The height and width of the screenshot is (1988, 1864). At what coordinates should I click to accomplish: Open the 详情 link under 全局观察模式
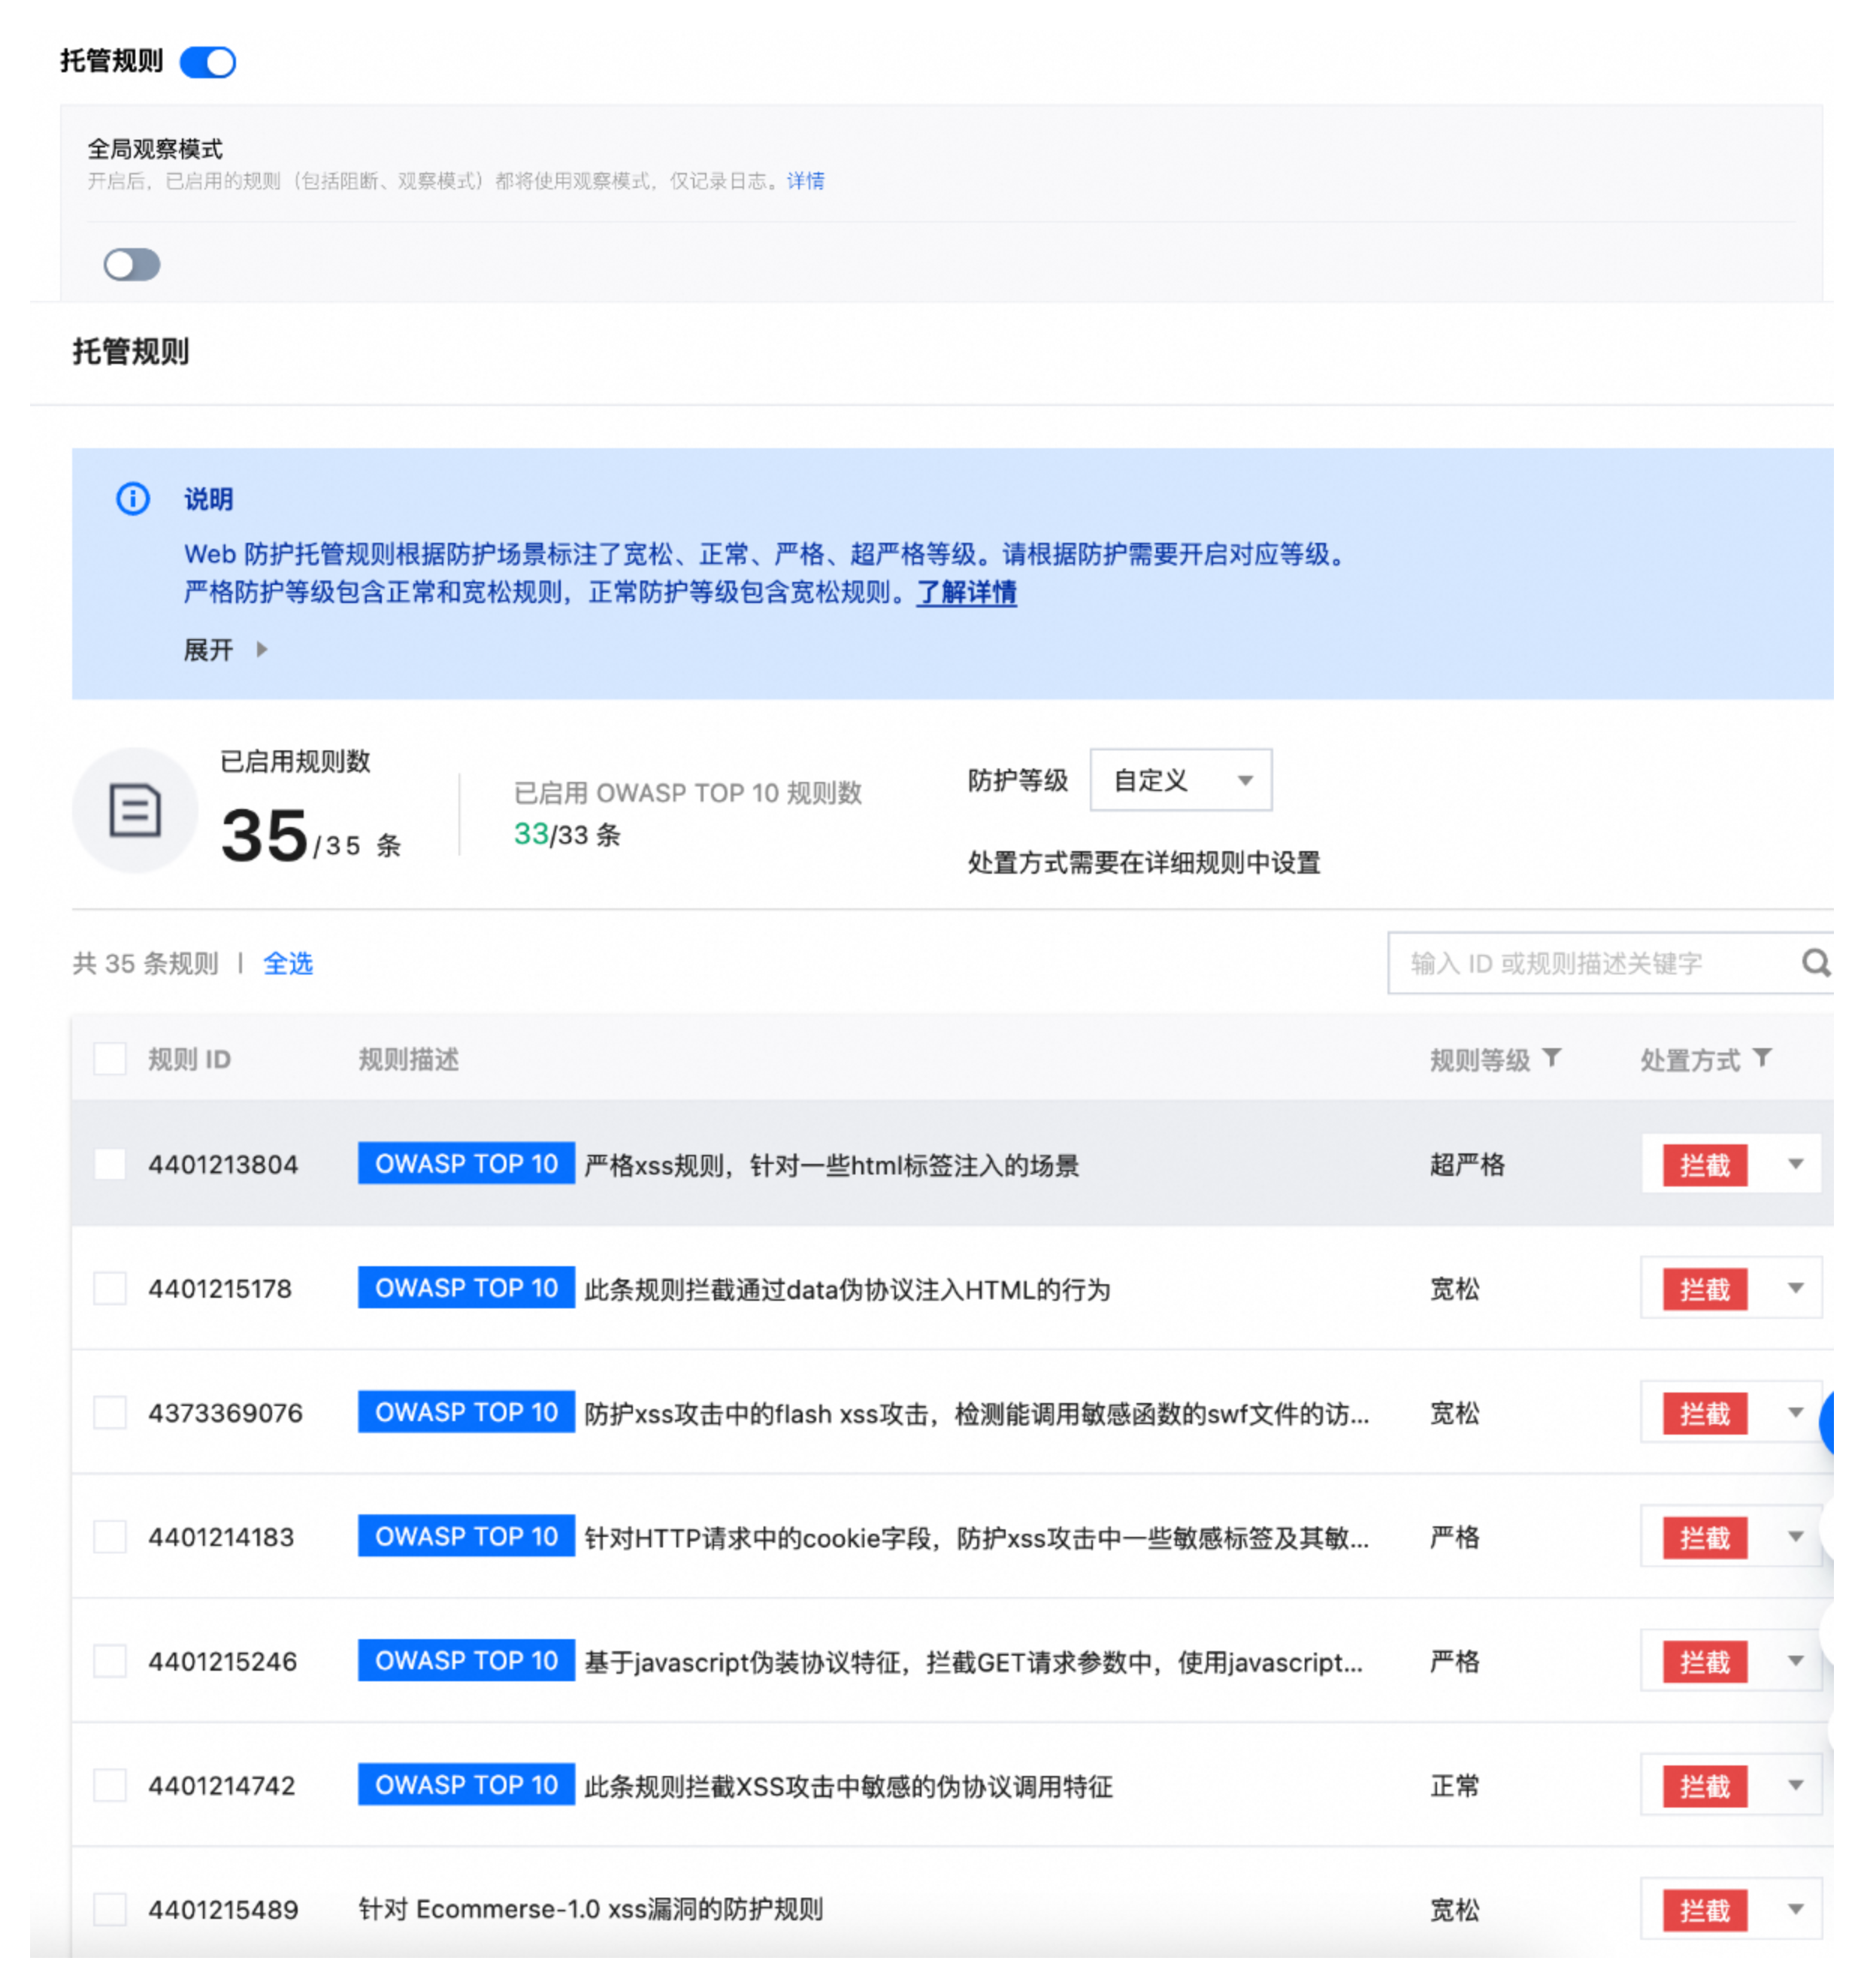[804, 181]
